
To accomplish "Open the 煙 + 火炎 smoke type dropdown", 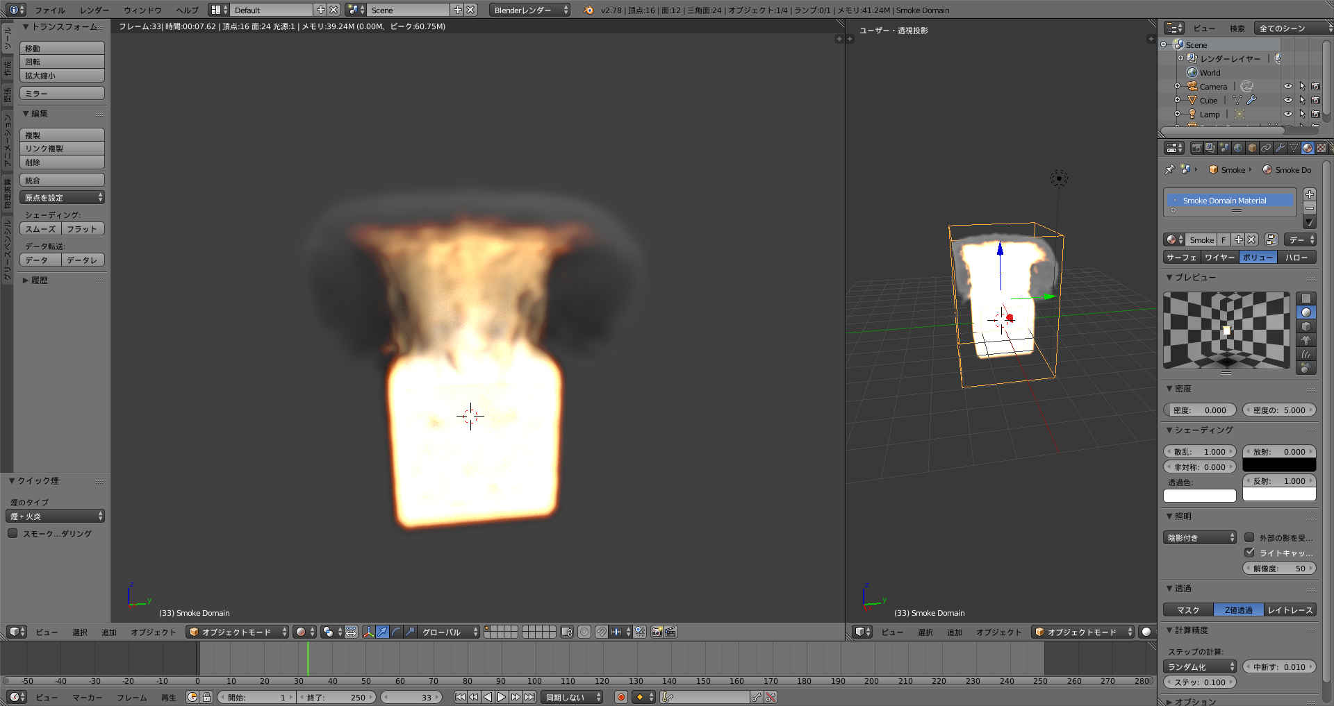I will point(56,516).
